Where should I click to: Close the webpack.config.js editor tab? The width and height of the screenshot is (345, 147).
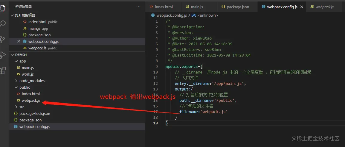pos(302,7)
